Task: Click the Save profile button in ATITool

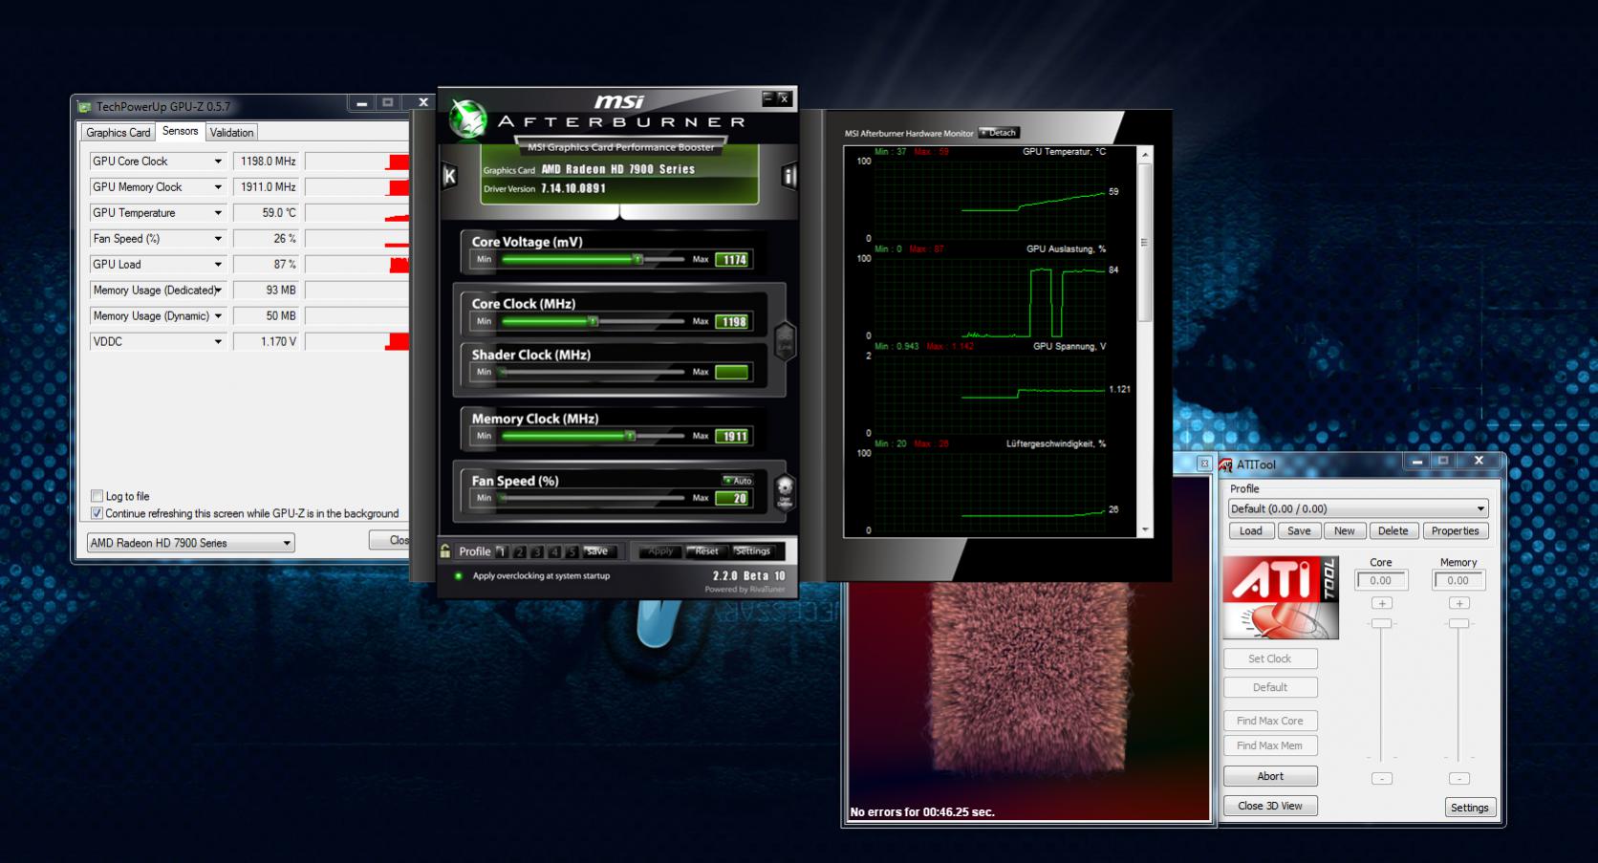Action: [1299, 531]
